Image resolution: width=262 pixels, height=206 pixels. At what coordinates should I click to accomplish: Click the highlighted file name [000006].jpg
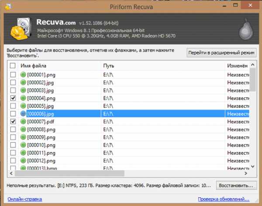click(x=41, y=114)
